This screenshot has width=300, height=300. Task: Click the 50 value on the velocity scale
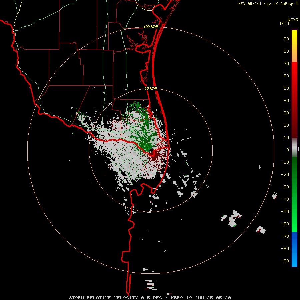(x=286, y=88)
